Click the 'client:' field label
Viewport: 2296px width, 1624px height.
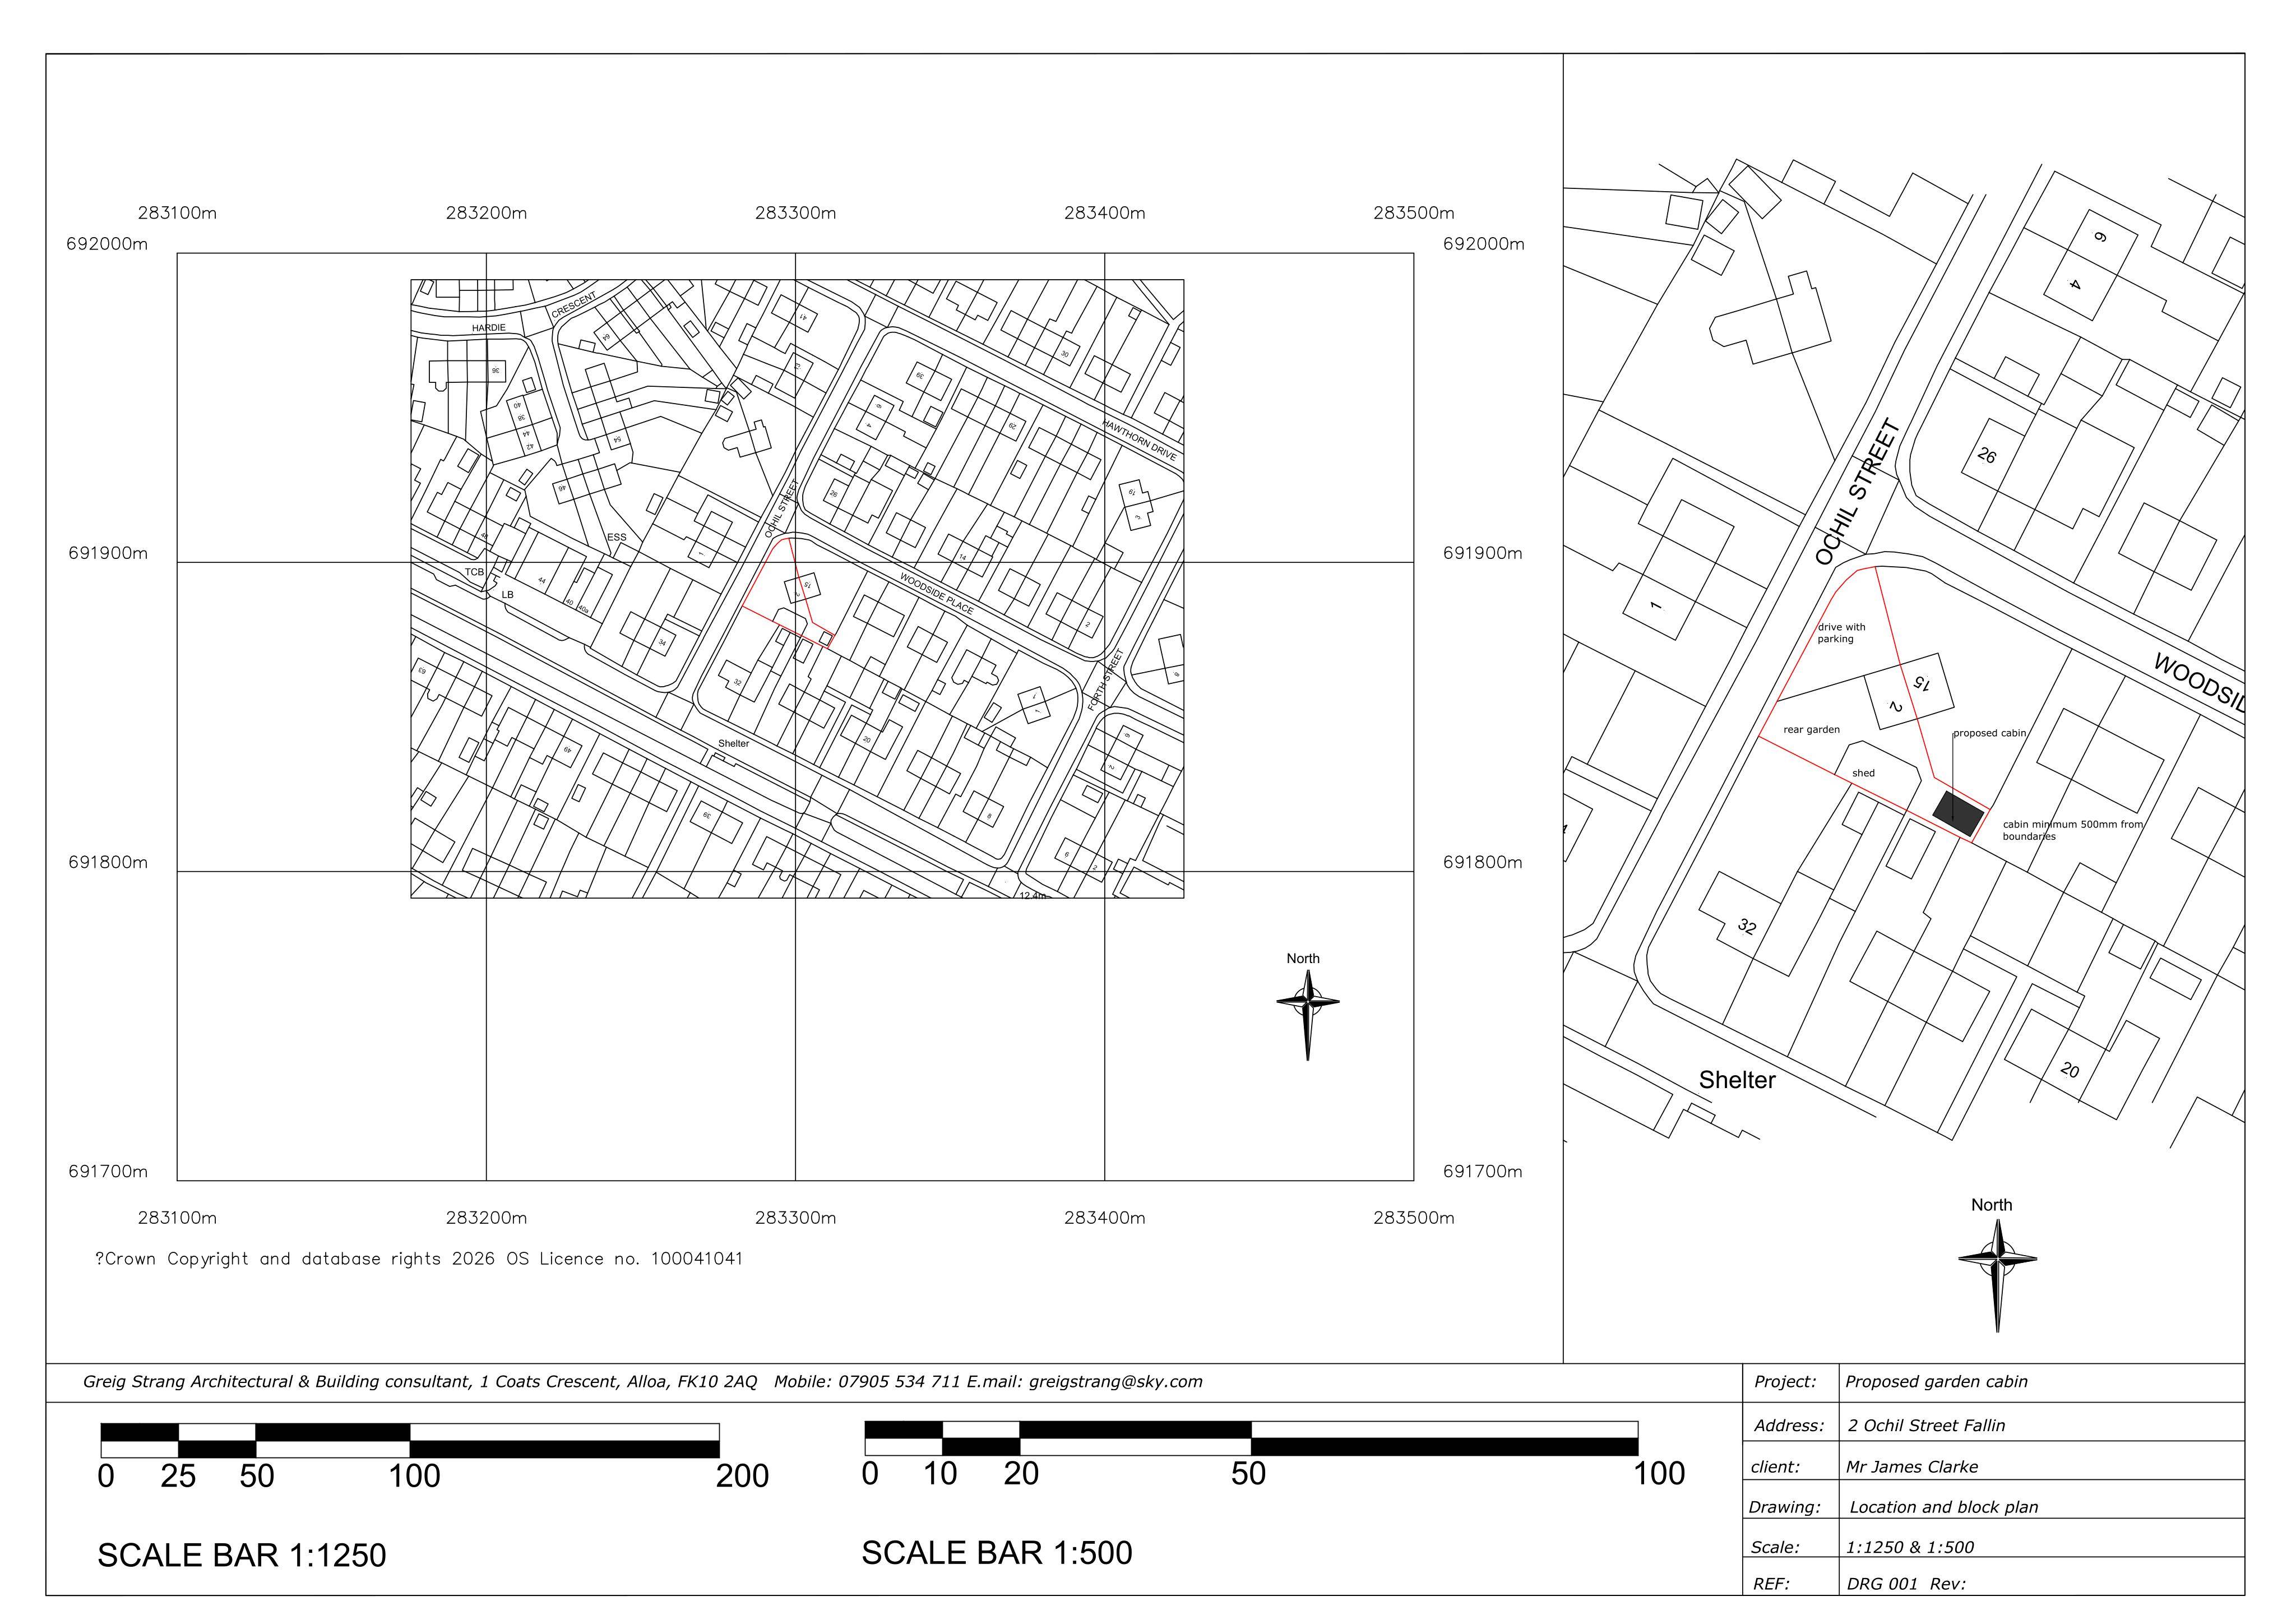click(x=1775, y=1467)
